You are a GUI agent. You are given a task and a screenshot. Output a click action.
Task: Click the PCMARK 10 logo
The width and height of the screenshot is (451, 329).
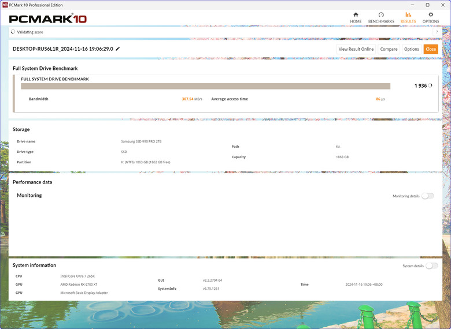coord(48,18)
